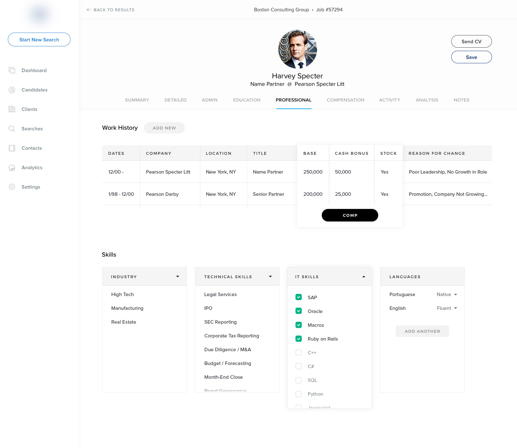
Task: Click the Searches magnifier icon
Action: [x=12, y=129]
